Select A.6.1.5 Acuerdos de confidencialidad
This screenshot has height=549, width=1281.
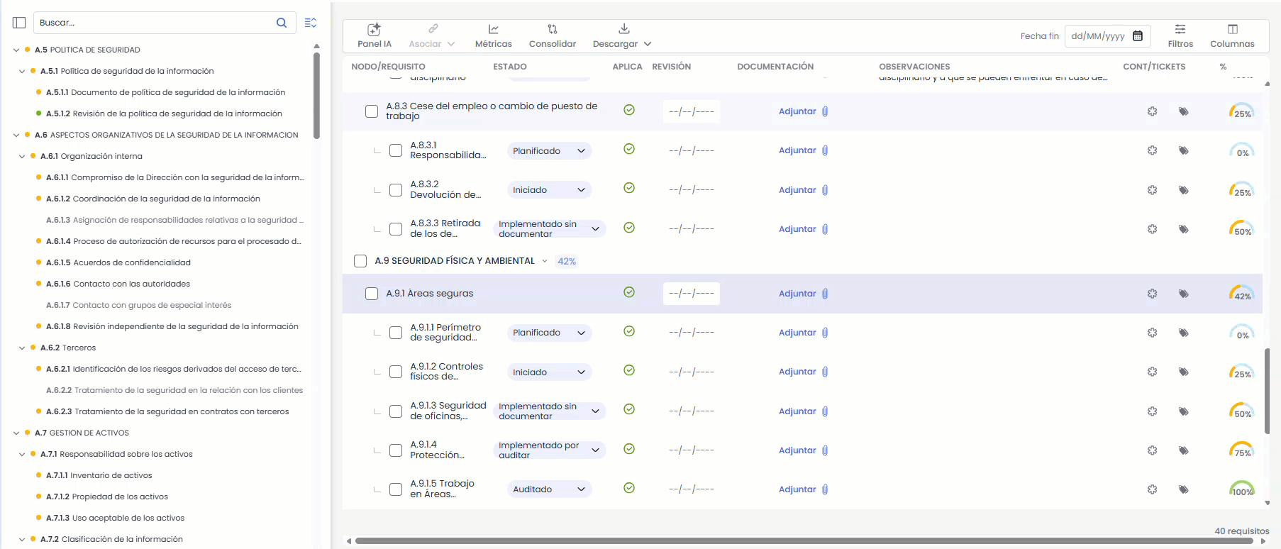click(118, 262)
